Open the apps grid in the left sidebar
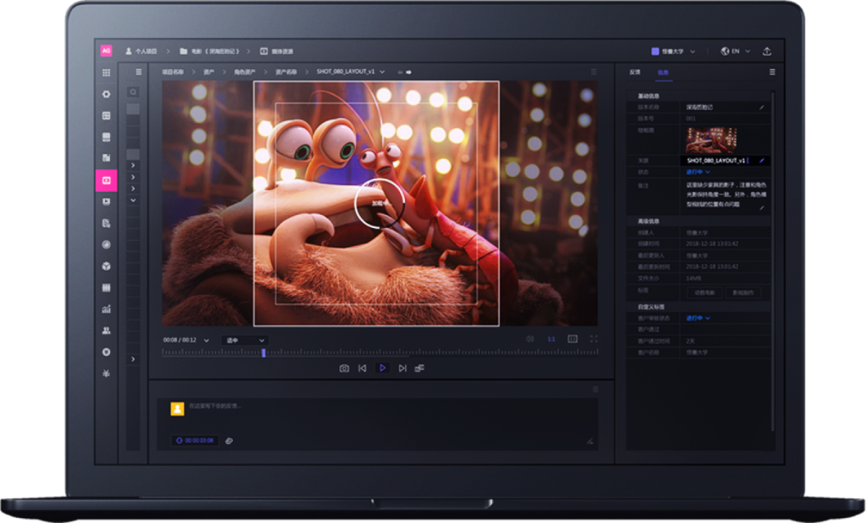Screen dimensions: 866x523 pyautogui.click(x=106, y=72)
